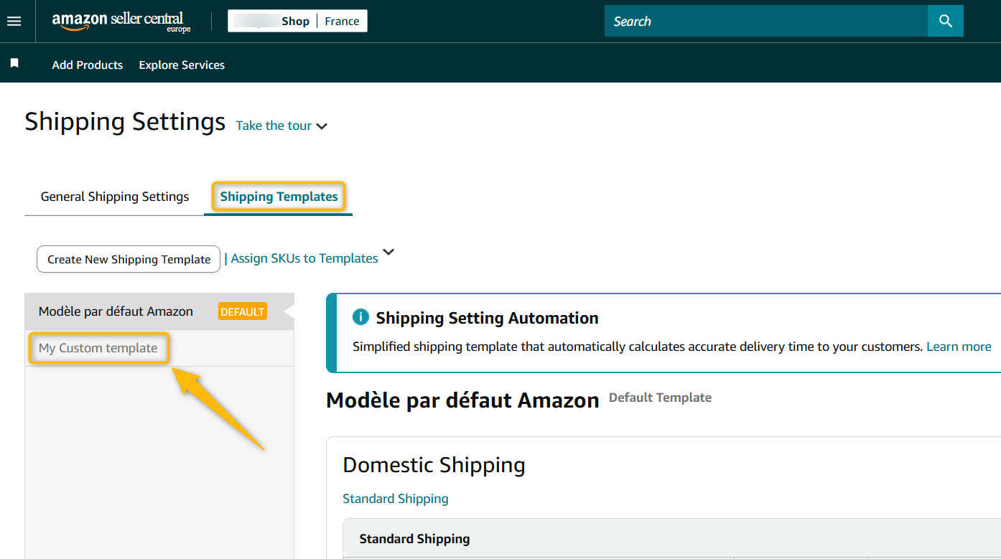Open Add Products in navigation bar
The height and width of the screenshot is (559, 1001).
click(x=88, y=65)
